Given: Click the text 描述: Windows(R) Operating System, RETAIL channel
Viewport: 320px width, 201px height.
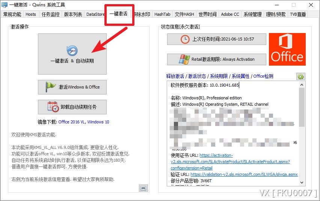Looking at the screenshot, I should 219,104.
